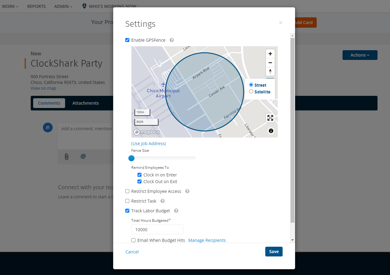Expand map to fullscreen view
The width and height of the screenshot is (390, 275).
coord(270,118)
